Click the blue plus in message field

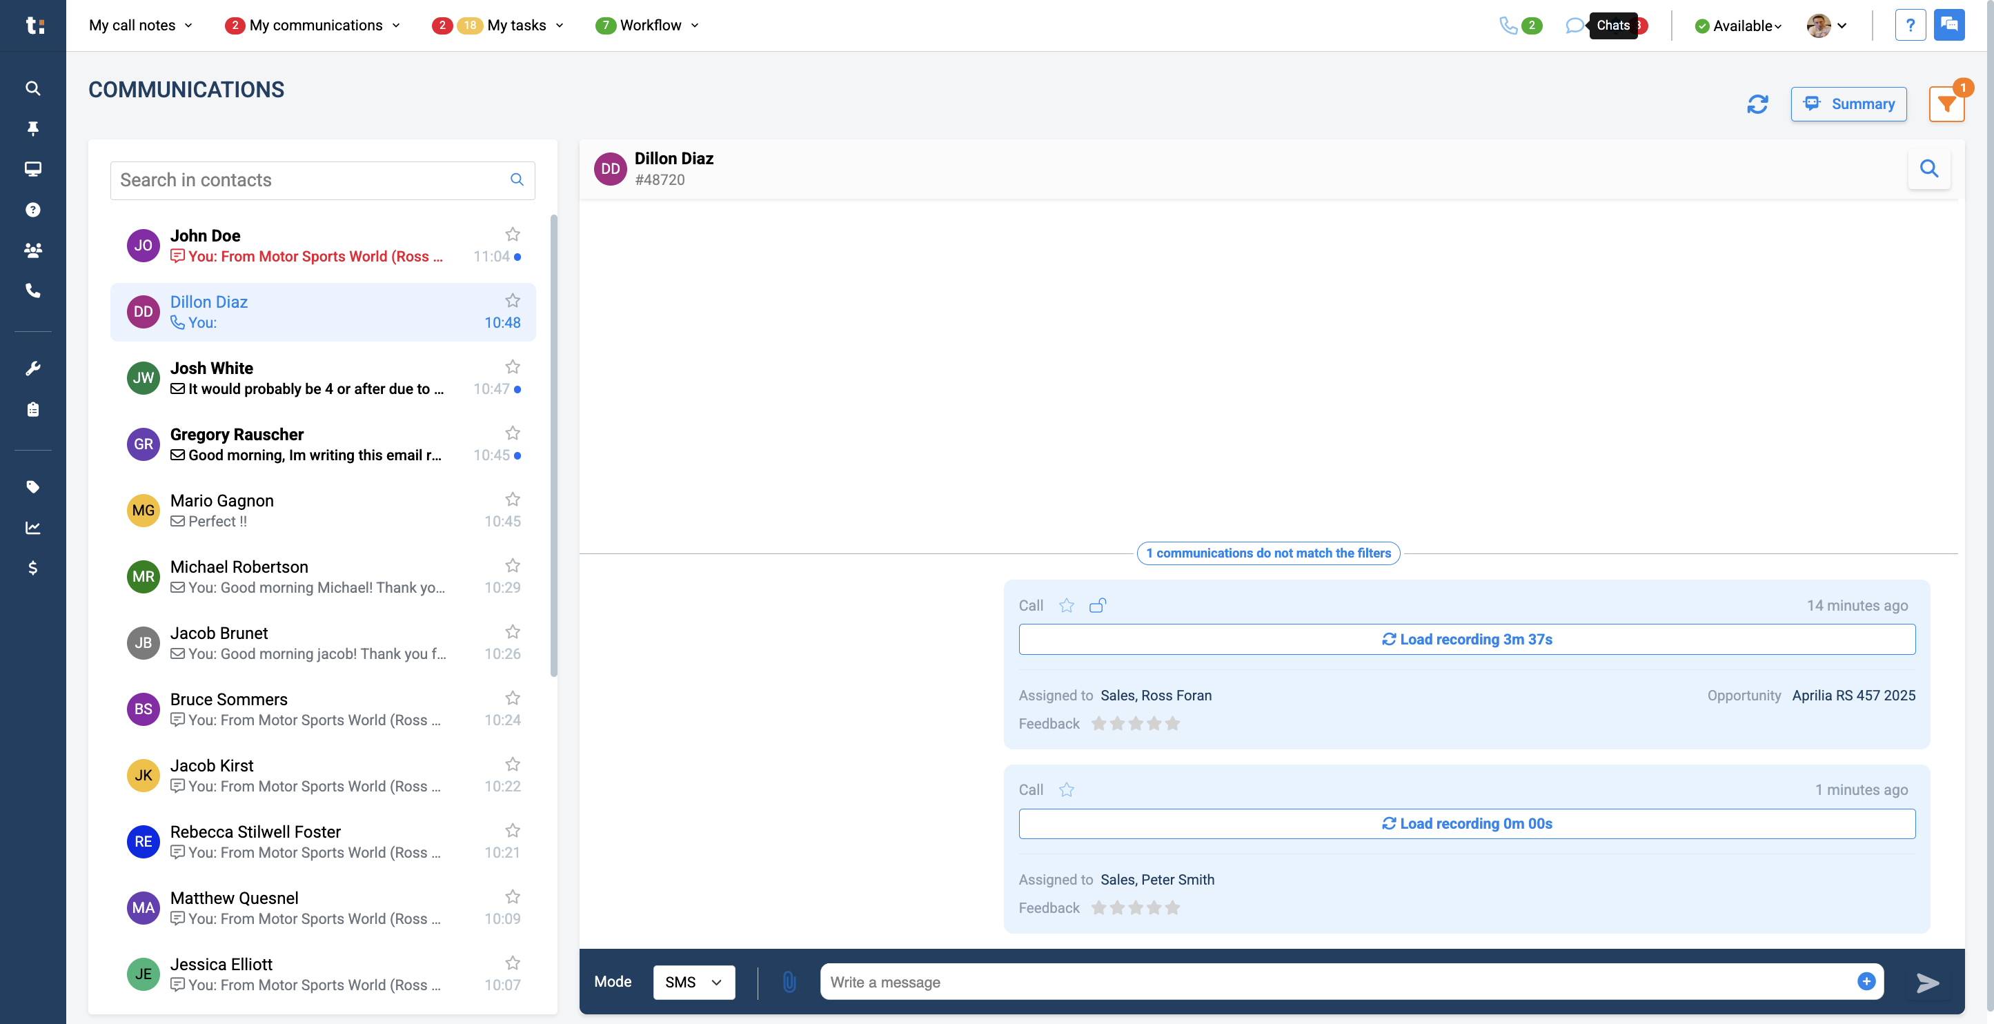(1866, 981)
